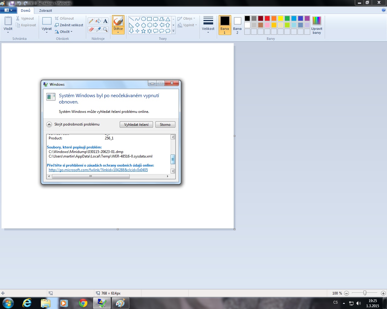
Task: Choose the orange color swatch
Action: [x=274, y=18]
